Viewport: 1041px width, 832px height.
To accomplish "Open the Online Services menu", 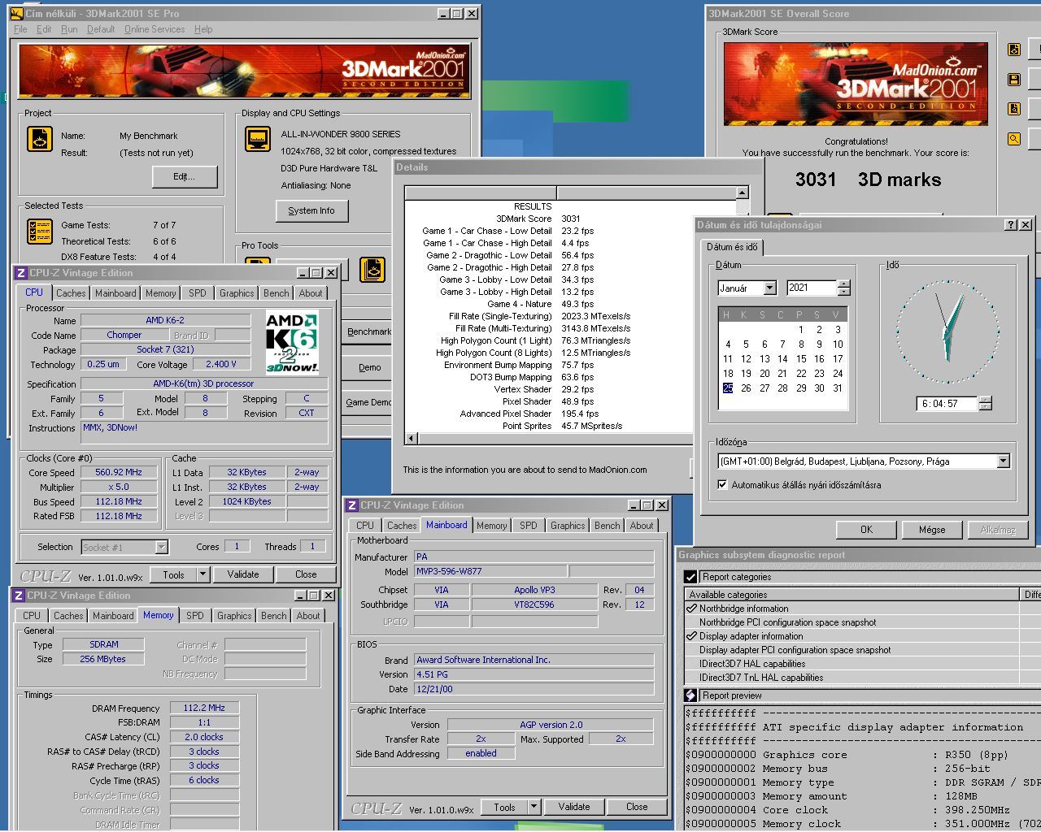I will click(x=155, y=29).
